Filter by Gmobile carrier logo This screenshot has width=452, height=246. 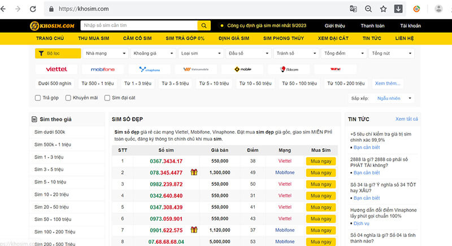[242, 69]
